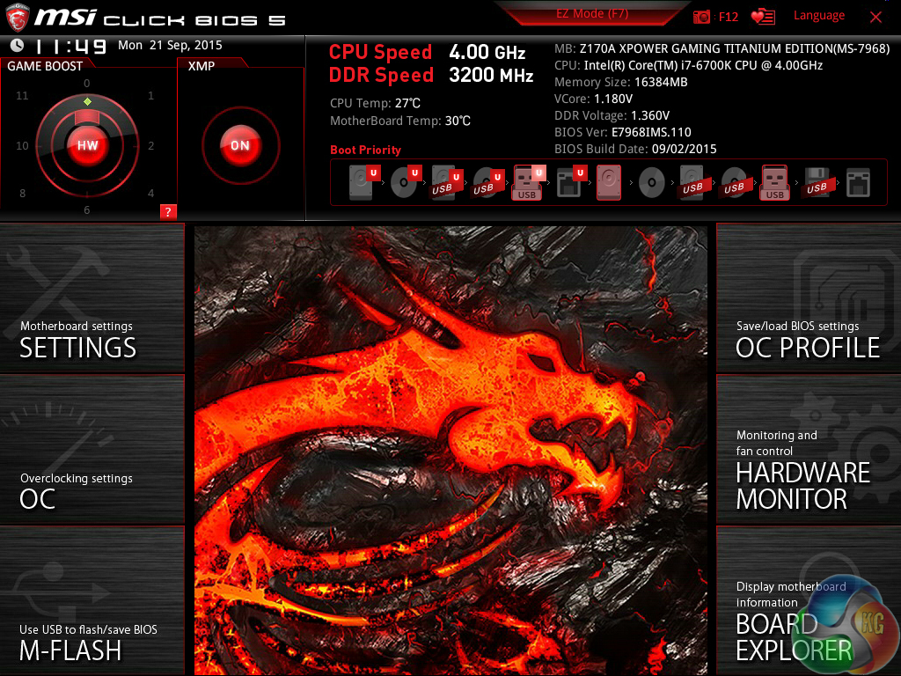
Task: Select the UEFI CD/DVD boot device icon
Action: (405, 183)
